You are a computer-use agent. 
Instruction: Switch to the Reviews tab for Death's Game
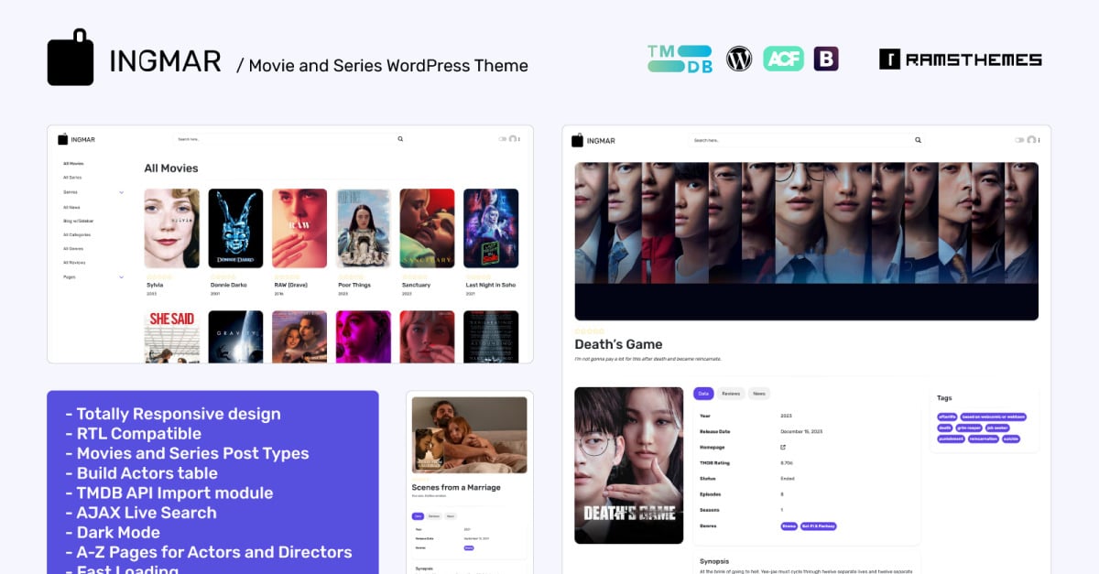click(730, 394)
